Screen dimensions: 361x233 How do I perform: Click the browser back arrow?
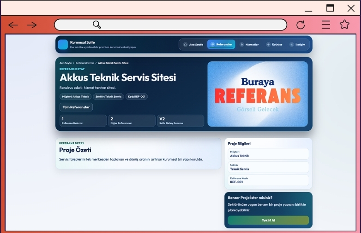pos(13,25)
